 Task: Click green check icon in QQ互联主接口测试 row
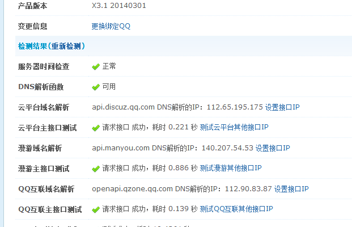point(96,210)
